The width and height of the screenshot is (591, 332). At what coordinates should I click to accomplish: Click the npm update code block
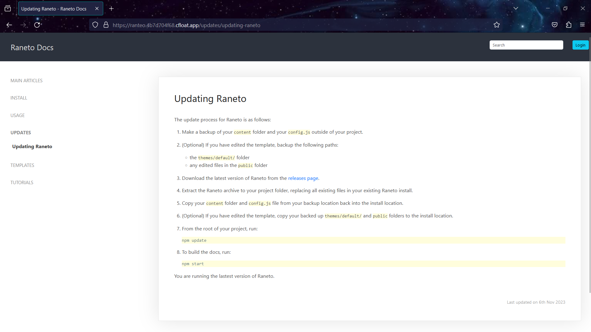click(x=373, y=241)
